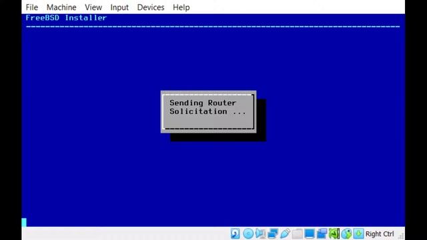Screen dimensions: 427x240
Task: Click the audio speaker status icon
Action: (260, 234)
